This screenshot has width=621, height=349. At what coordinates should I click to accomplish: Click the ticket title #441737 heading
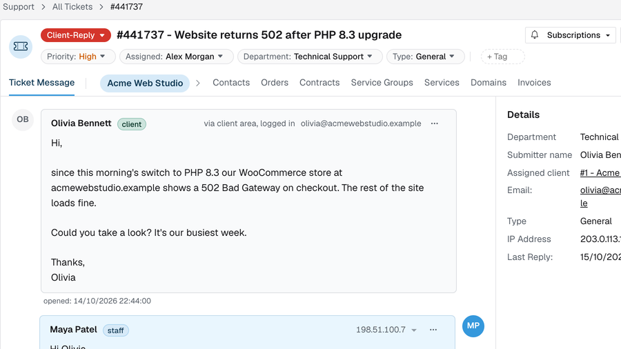(x=259, y=34)
